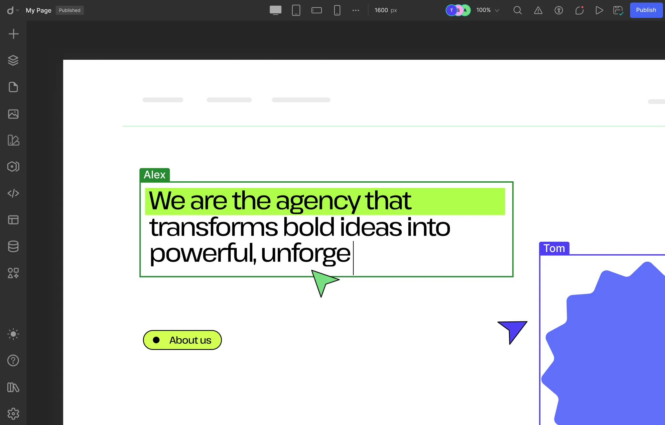Open the color styles panel

click(13, 140)
